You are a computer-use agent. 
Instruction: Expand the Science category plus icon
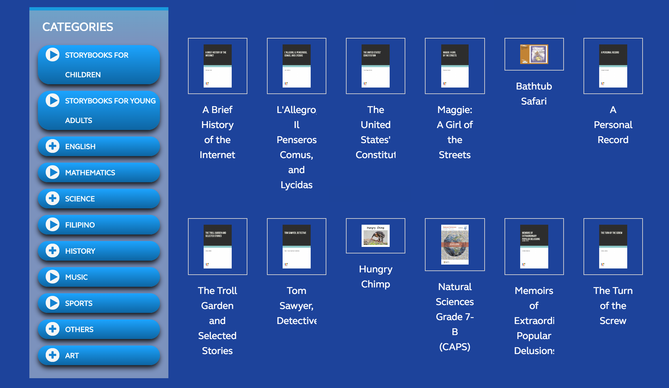coord(53,198)
